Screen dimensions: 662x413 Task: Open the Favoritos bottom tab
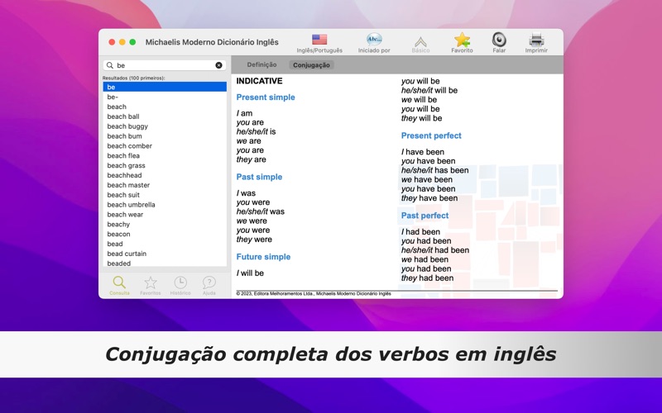[x=151, y=286]
